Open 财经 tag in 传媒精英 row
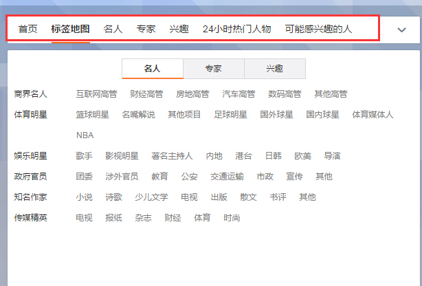 [x=173, y=218]
